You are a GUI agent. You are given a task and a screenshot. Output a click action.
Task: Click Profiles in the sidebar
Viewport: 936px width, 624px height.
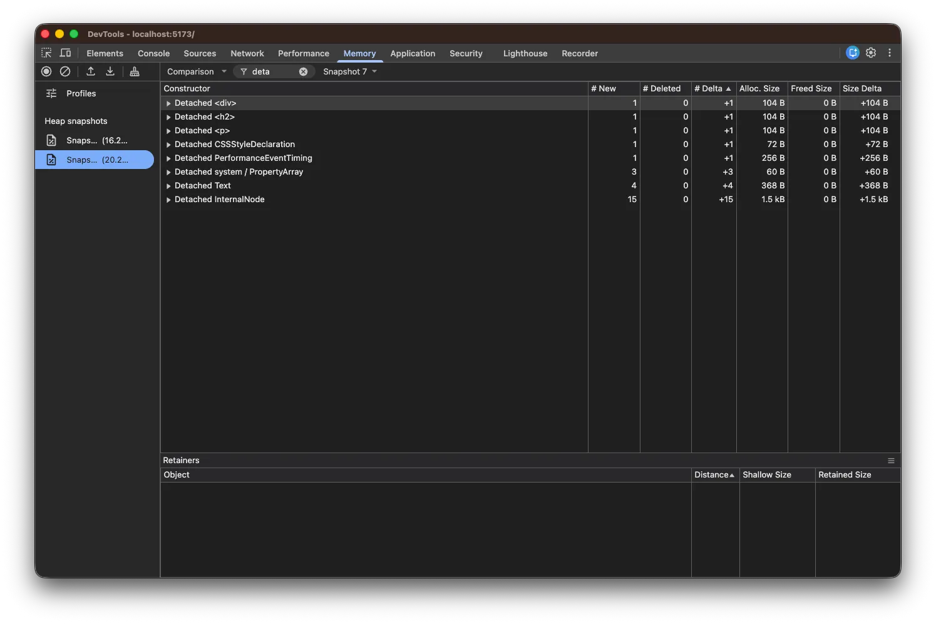point(81,93)
